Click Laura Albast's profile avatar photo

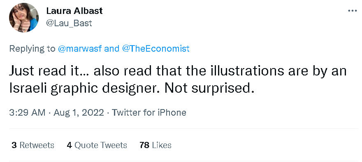pyautogui.click(x=24, y=18)
